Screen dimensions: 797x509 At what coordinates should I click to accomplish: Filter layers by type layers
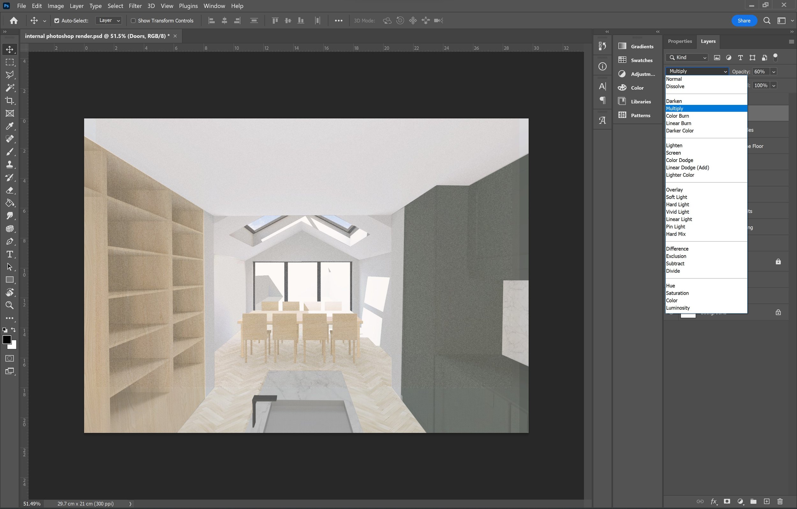740,58
